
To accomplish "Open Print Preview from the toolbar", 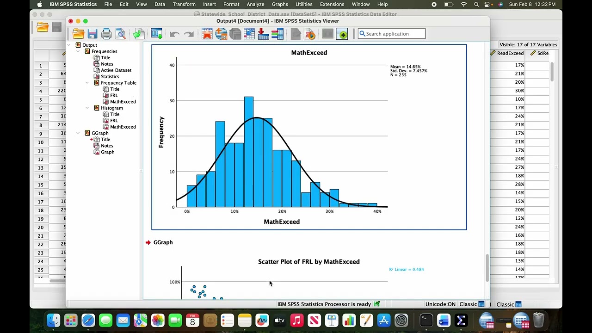I will pyautogui.click(x=121, y=34).
